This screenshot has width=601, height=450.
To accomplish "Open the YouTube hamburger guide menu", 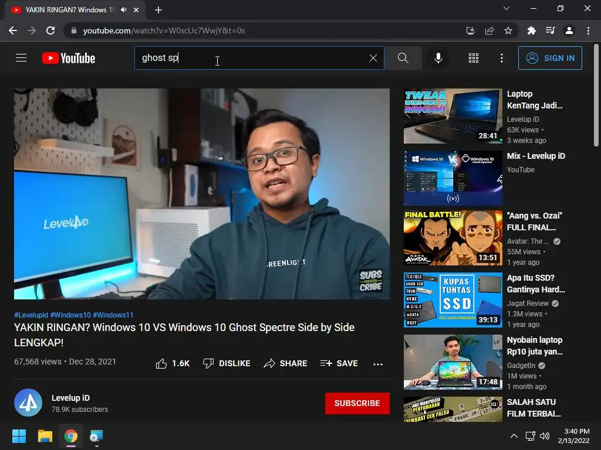I will point(21,58).
